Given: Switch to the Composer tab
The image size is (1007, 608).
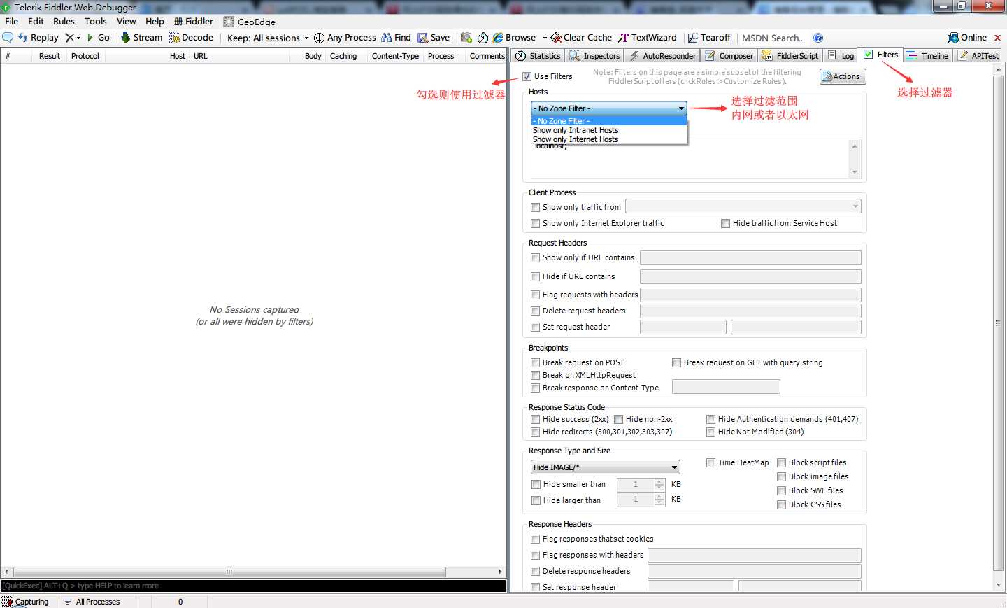Looking at the screenshot, I should [729, 55].
